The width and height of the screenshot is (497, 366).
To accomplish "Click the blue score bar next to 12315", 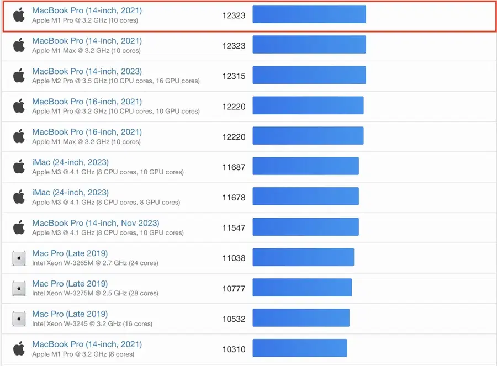I will point(309,75).
